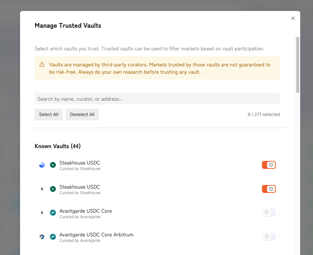Click Ethereum icon next to Avantgarde USDC Core
This screenshot has height=255, width=313.
click(42, 213)
